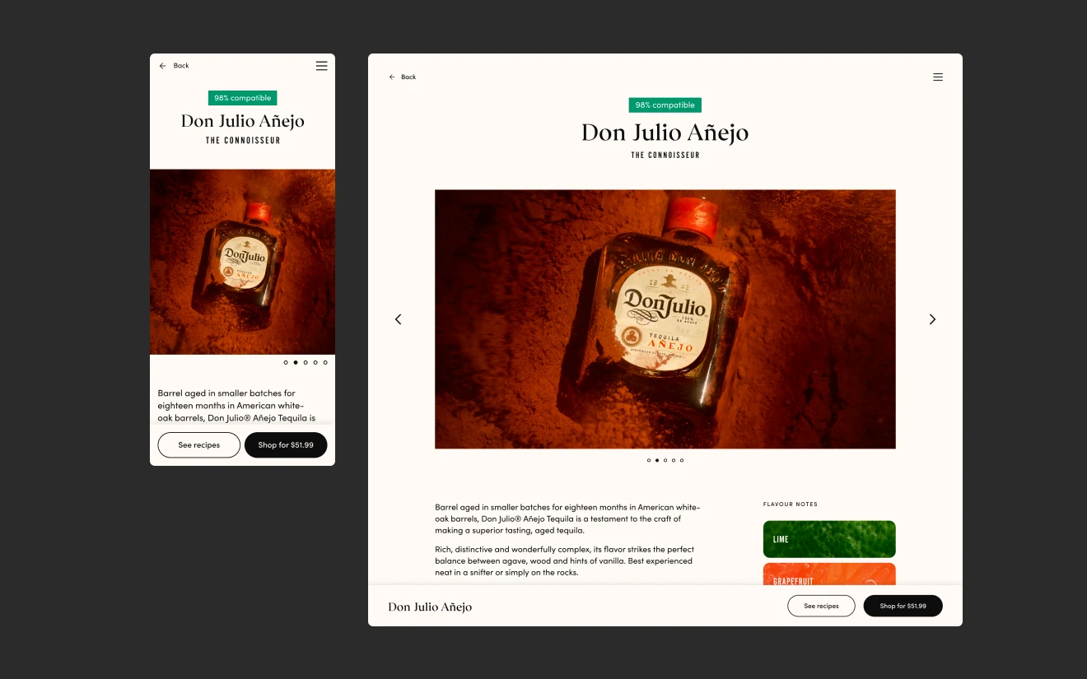The height and width of the screenshot is (679, 1087).
Task: Go back using the arrow in the mobile view
Action: pyautogui.click(x=162, y=66)
